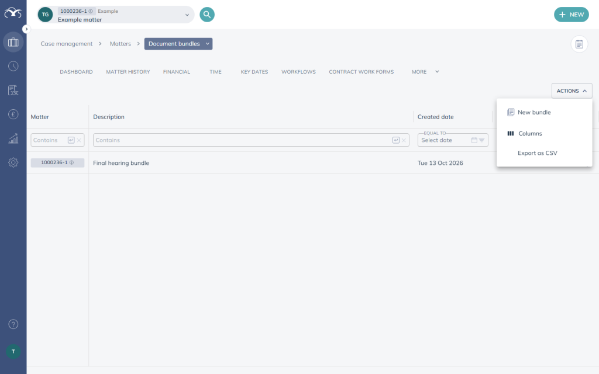
Task: Open the billing invoice sidebar icon
Action: click(13, 90)
